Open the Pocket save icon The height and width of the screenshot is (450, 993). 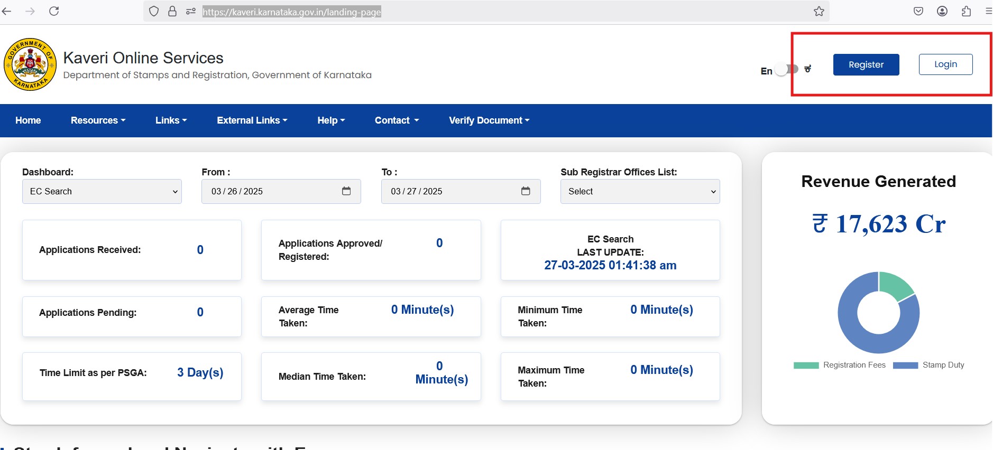coord(918,11)
